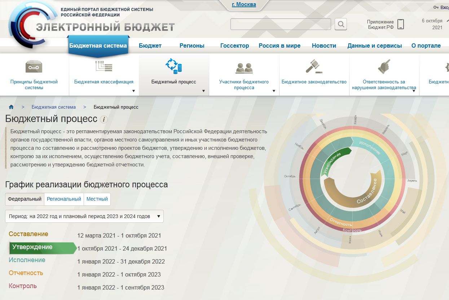Switch to the Местный budget level
This screenshot has width=449, height=300.
tap(97, 199)
